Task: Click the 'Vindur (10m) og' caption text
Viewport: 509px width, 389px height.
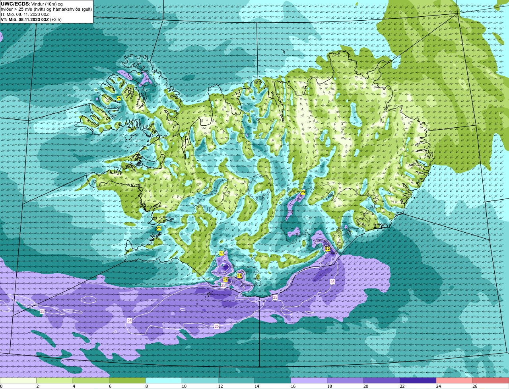Action: (47, 4)
